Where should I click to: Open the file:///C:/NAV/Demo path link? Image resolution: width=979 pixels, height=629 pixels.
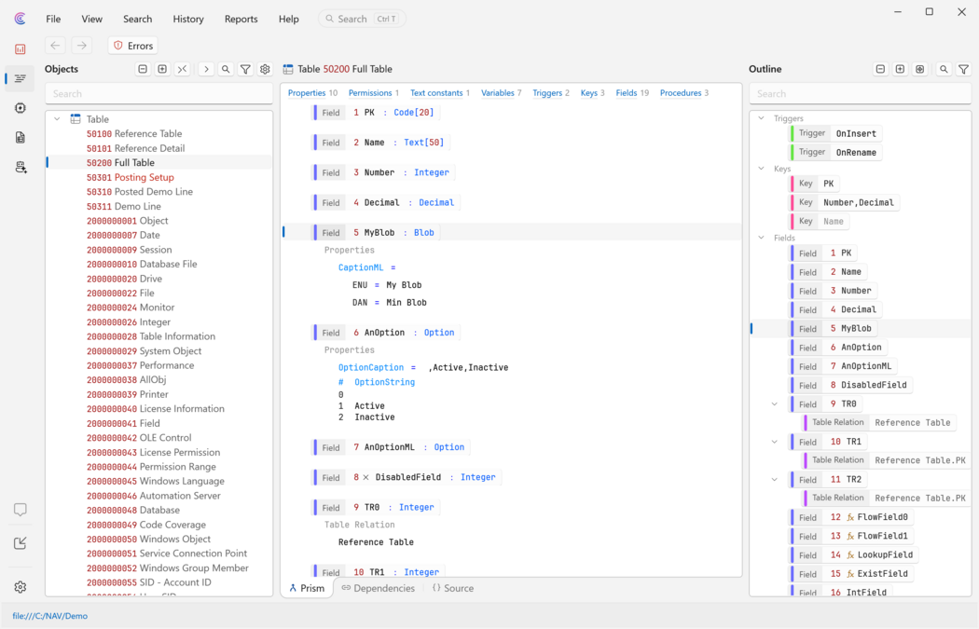coord(50,616)
